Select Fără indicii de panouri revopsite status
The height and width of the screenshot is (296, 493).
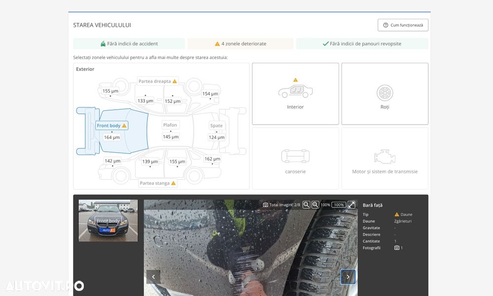(x=362, y=44)
